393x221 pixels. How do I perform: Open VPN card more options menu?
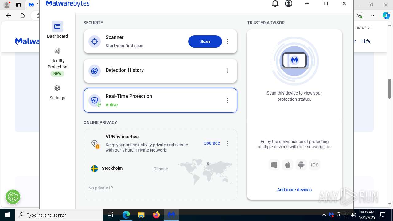(228, 143)
